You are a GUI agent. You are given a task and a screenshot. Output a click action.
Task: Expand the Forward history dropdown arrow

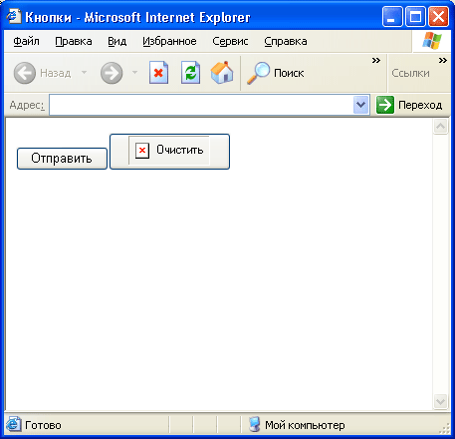pos(134,72)
